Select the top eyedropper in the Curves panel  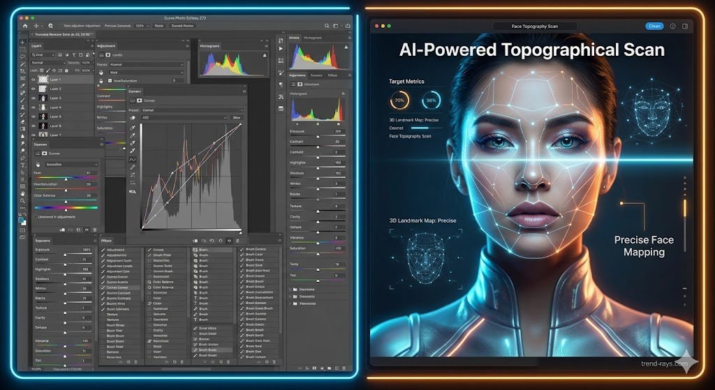pos(133,129)
